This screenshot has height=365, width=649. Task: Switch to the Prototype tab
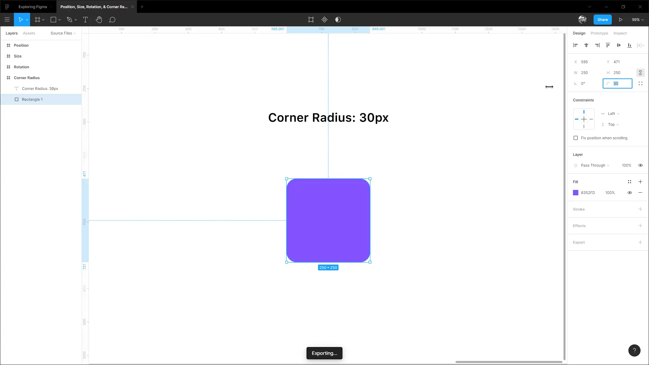(599, 33)
